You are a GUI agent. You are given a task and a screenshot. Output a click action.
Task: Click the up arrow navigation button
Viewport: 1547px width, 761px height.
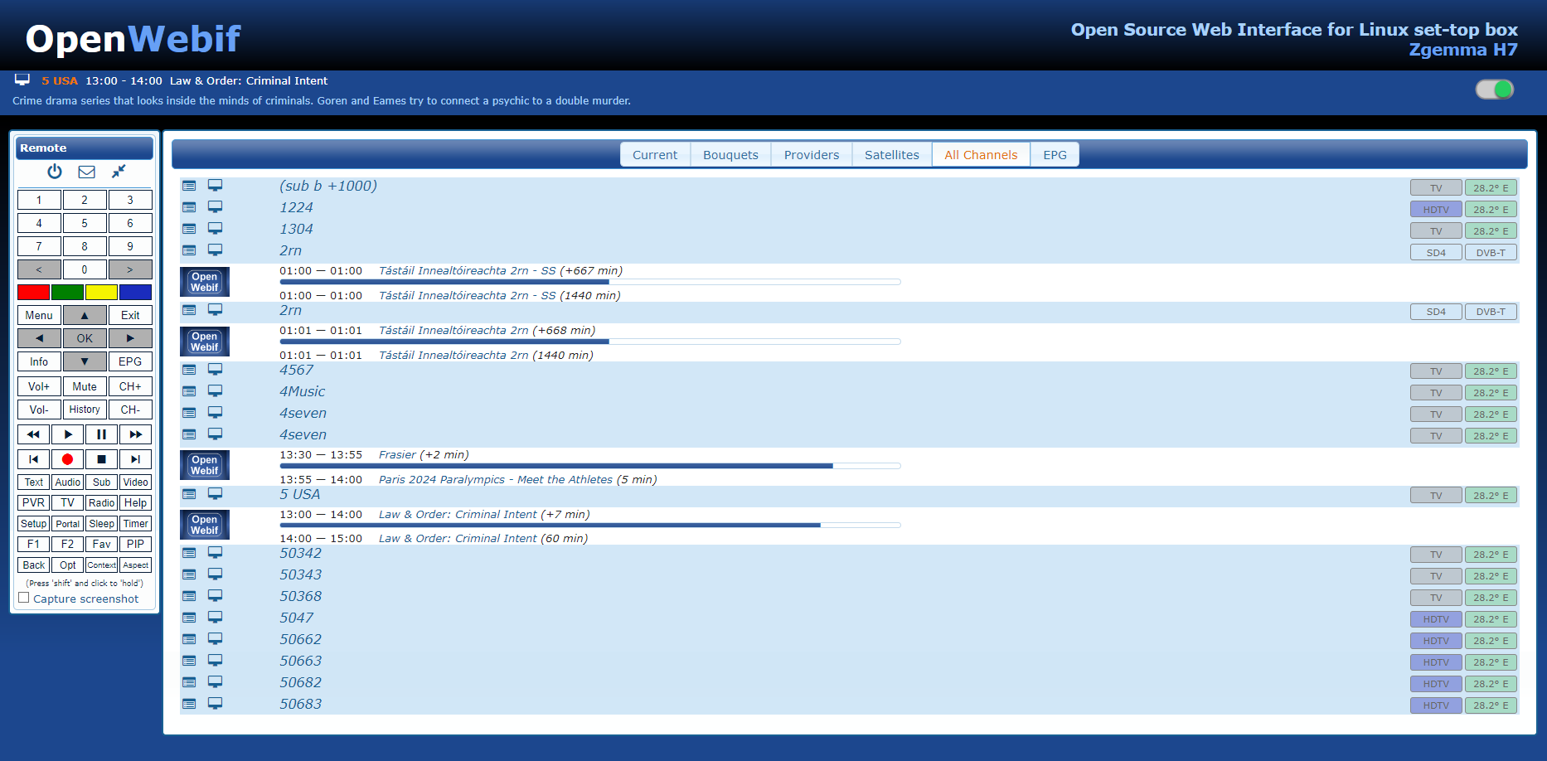click(85, 315)
